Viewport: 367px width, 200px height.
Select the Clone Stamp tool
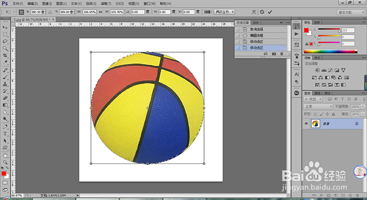(x=5, y=84)
